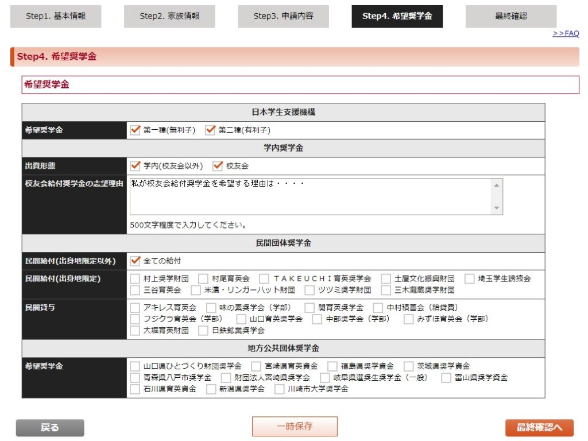Toggle the 学内(校友会以外) checkbox
The height and width of the screenshot is (441, 588).
coord(136,166)
